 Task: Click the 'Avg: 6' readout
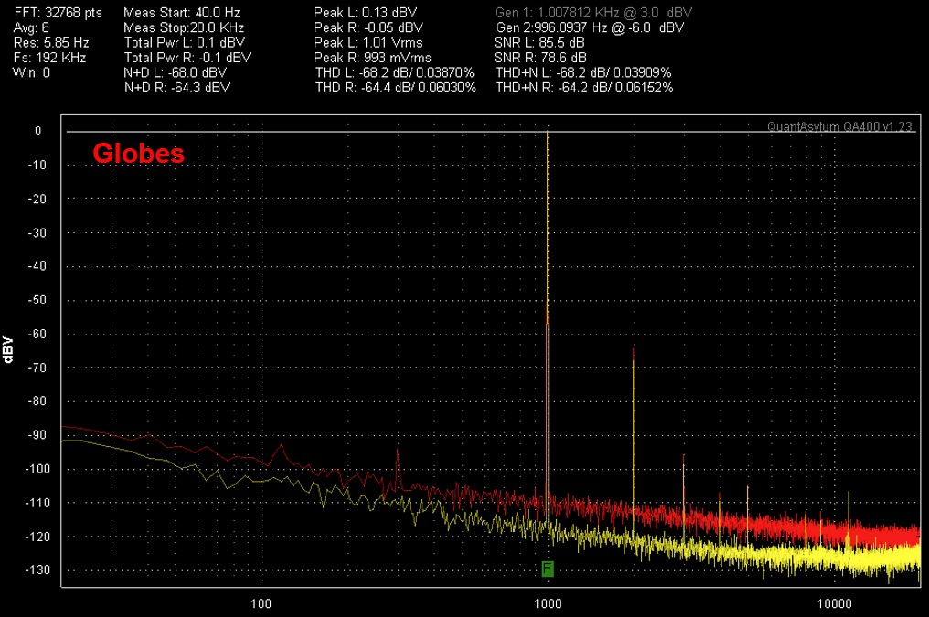[x=31, y=27]
